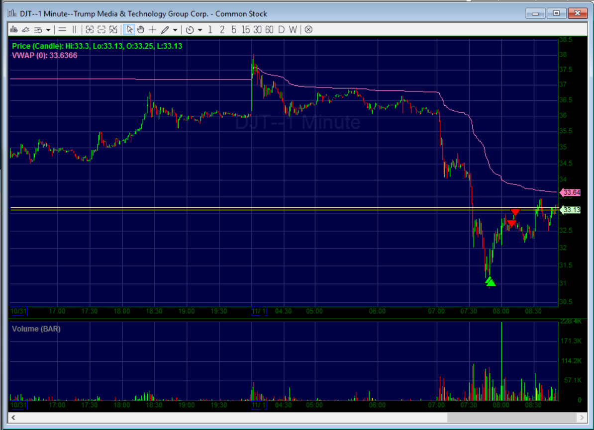
Task: Minimize the DJT chart window
Action: (x=535, y=13)
